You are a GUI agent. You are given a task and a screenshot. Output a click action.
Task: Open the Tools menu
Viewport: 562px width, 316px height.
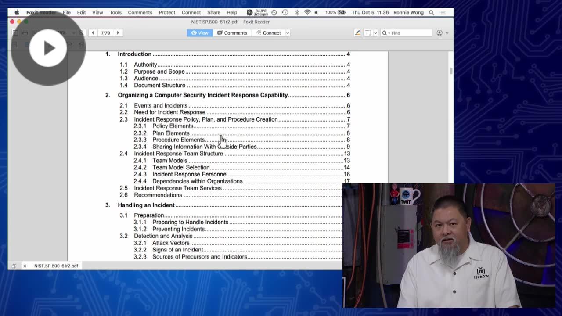click(x=115, y=12)
